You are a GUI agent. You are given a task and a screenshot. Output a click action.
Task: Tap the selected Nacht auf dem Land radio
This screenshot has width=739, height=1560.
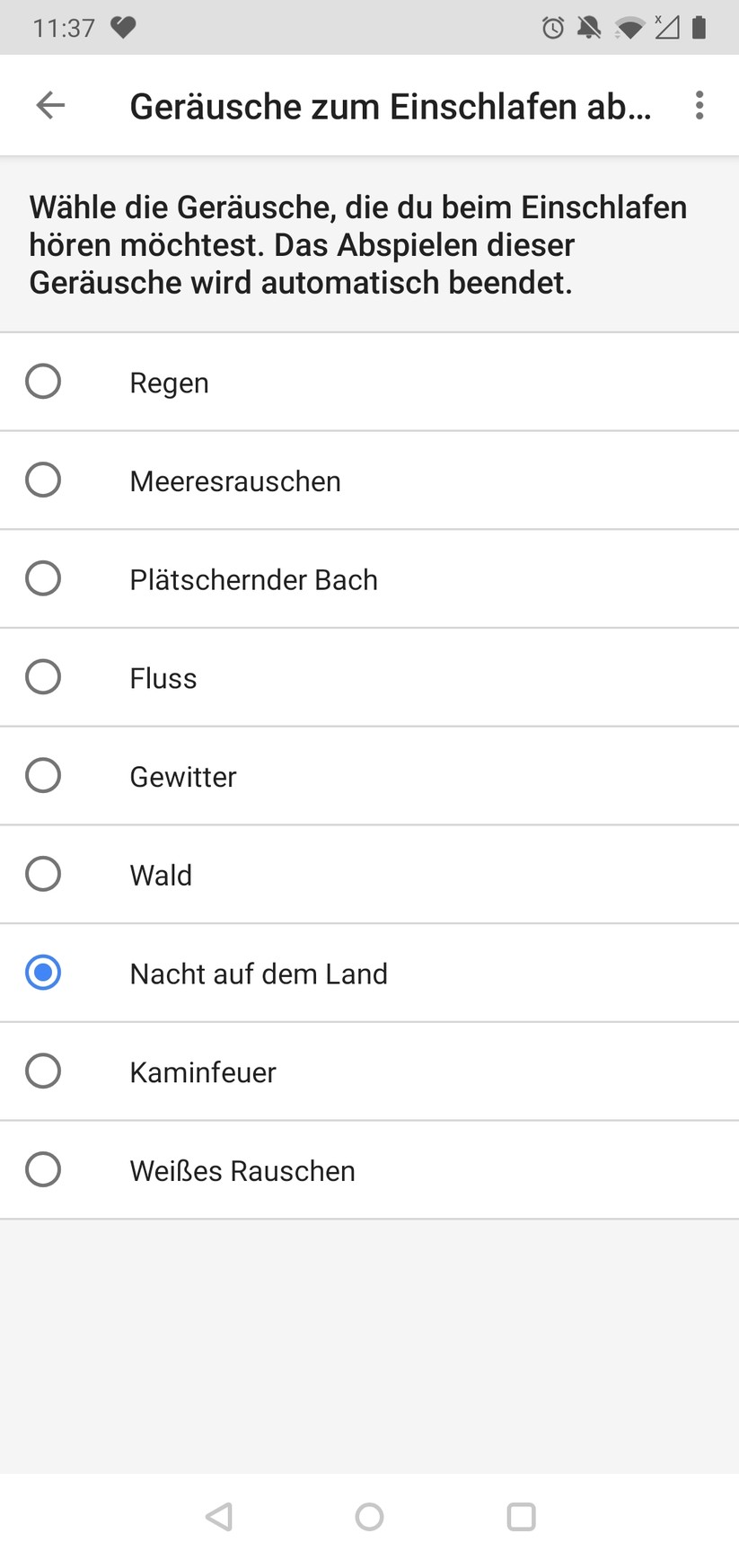coord(43,973)
